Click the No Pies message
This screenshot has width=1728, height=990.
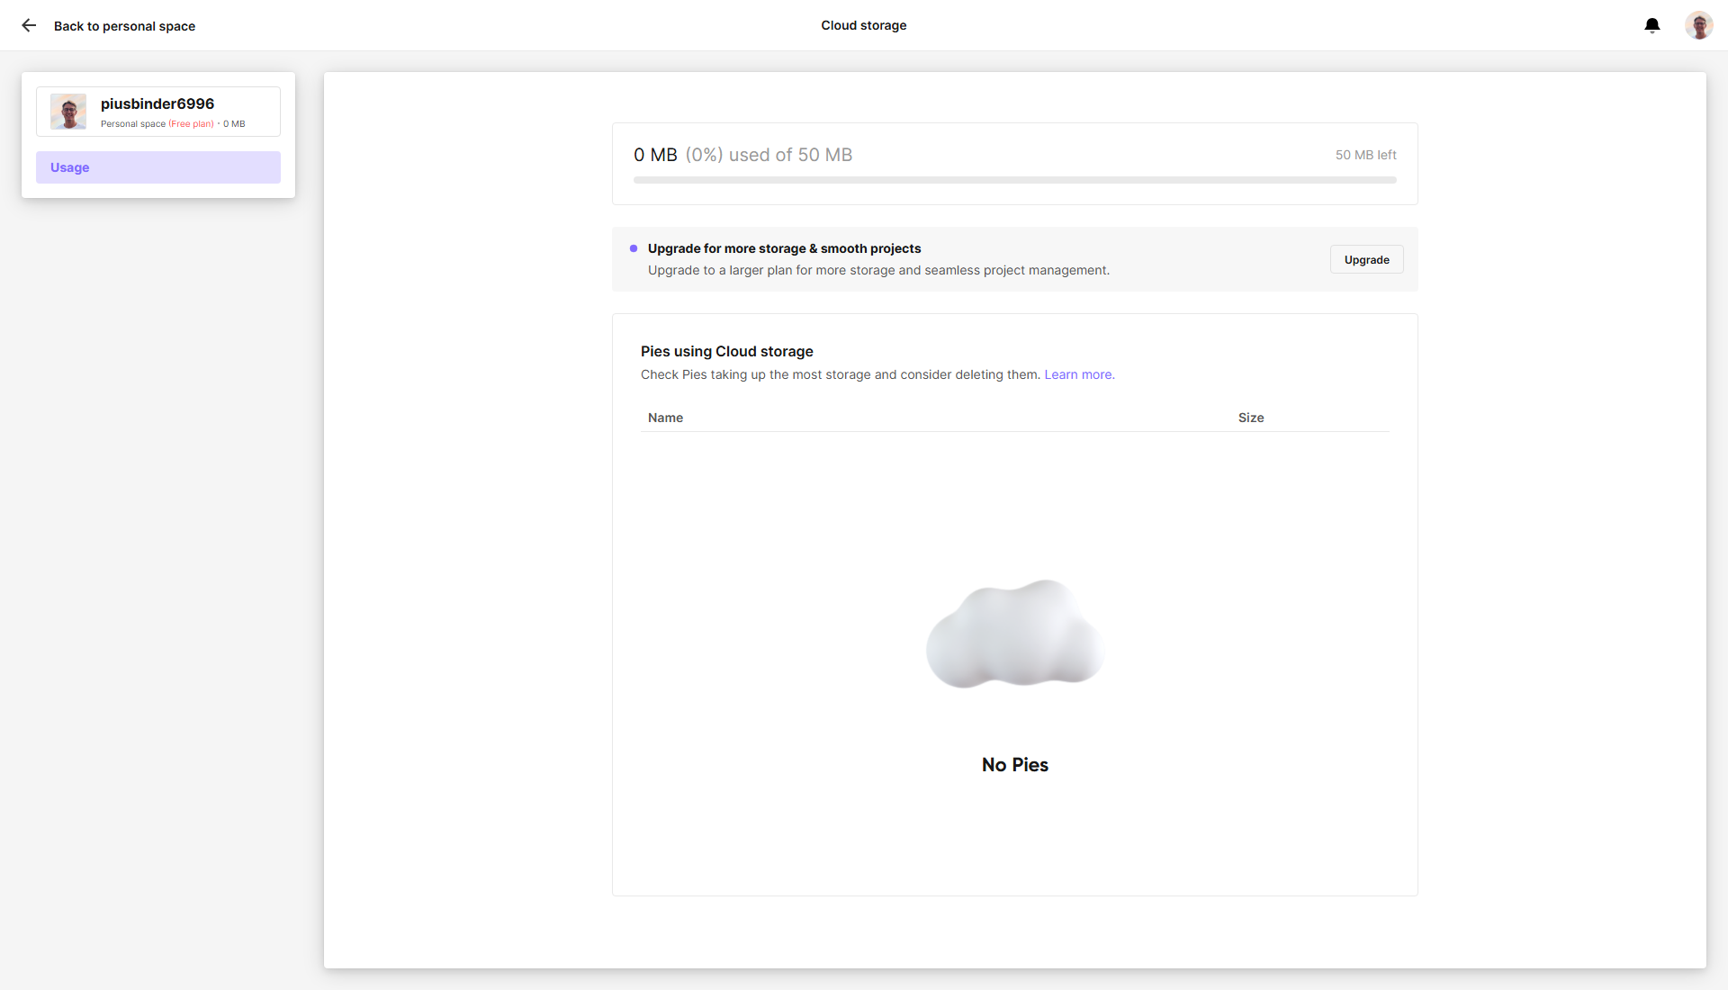pos(1014,764)
